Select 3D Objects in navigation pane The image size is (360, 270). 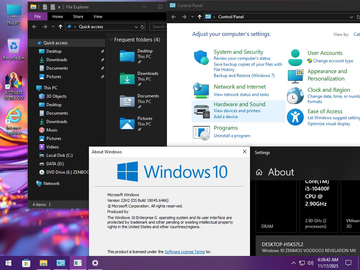pos(56,96)
